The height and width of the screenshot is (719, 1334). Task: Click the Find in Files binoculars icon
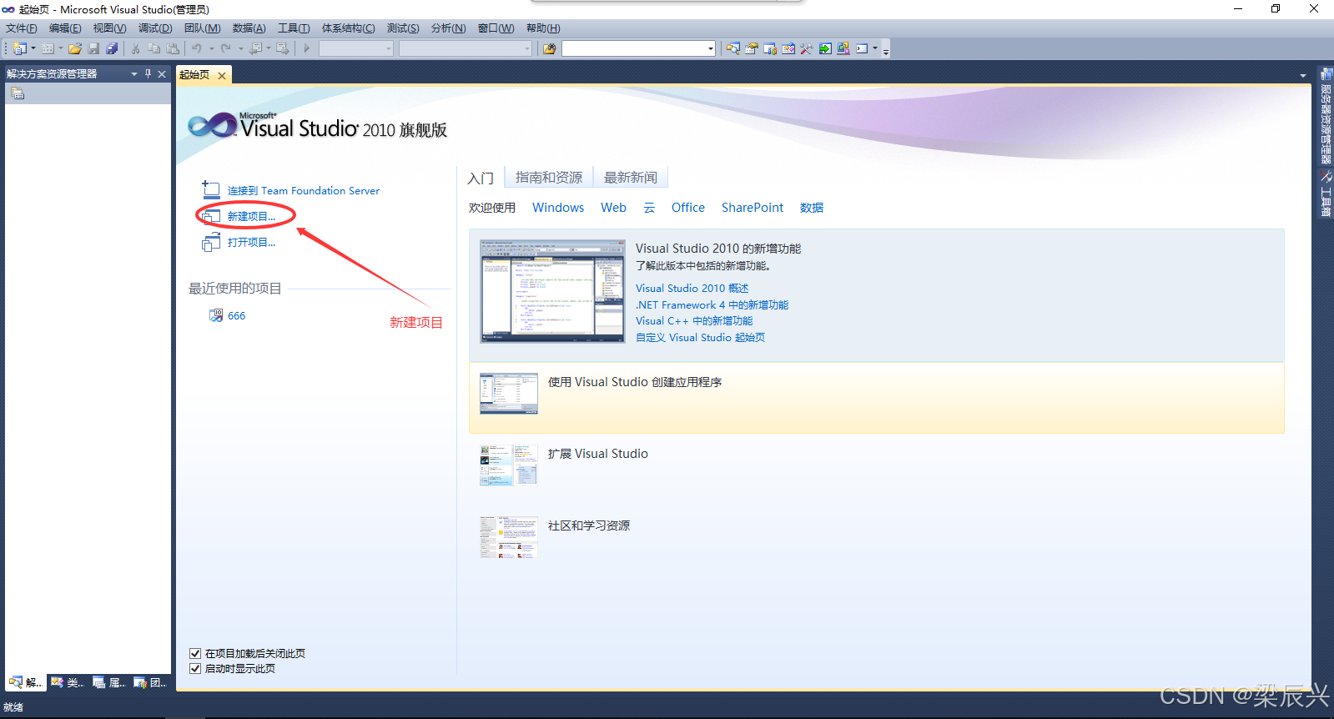[x=549, y=48]
